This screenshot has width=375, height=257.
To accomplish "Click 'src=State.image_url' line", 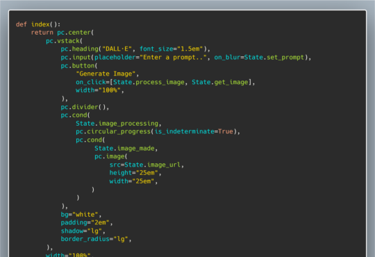I will (x=147, y=165).
